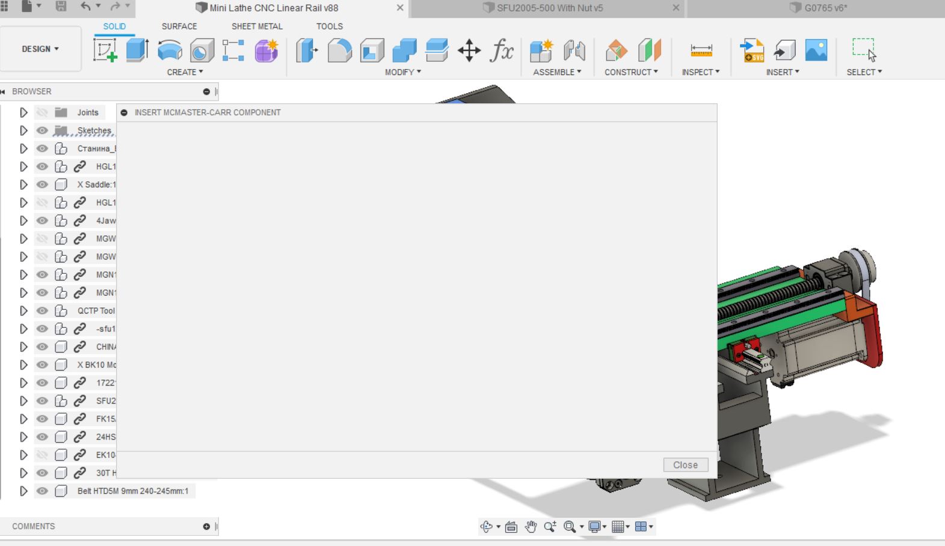Screen dimensions: 945x546
Task: Open the MODIFY dropdown menu
Action: pyautogui.click(x=403, y=72)
